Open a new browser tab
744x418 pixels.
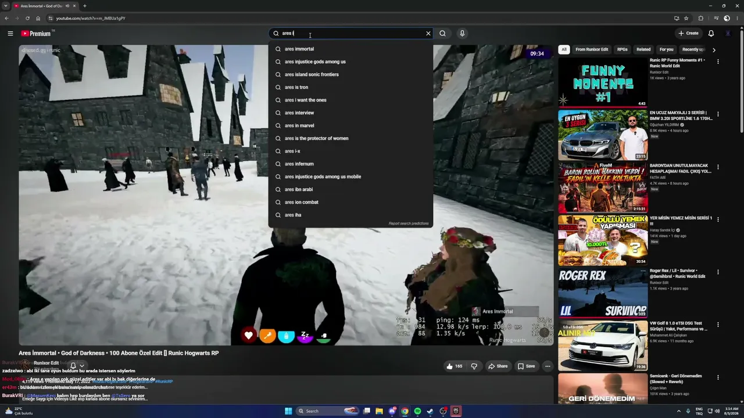click(84, 6)
